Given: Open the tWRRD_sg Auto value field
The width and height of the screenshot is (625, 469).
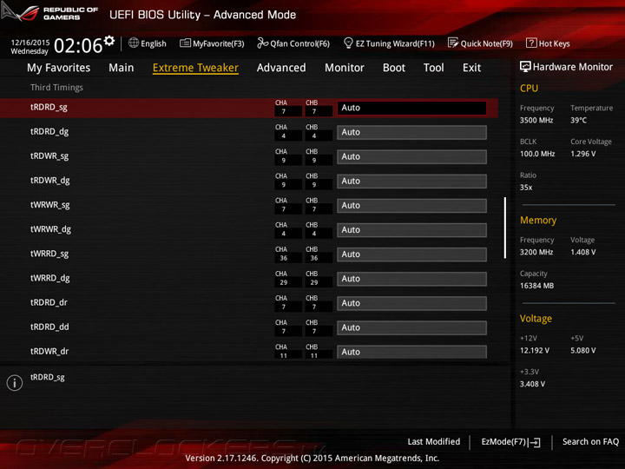Looking at the screenshot, I should pos(411,254).
